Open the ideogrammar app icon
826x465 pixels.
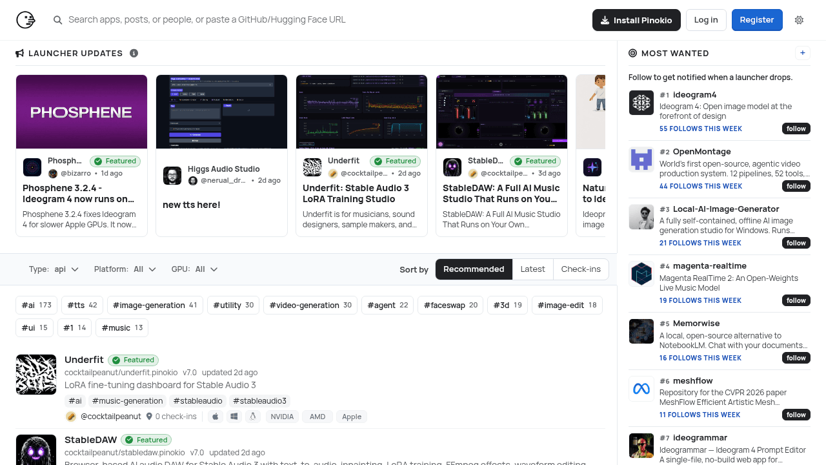[641, 446]
